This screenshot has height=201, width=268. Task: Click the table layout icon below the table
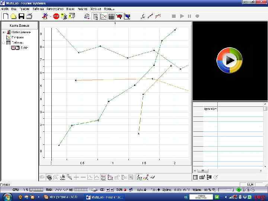pyautogui.click(x=195, y=177)
